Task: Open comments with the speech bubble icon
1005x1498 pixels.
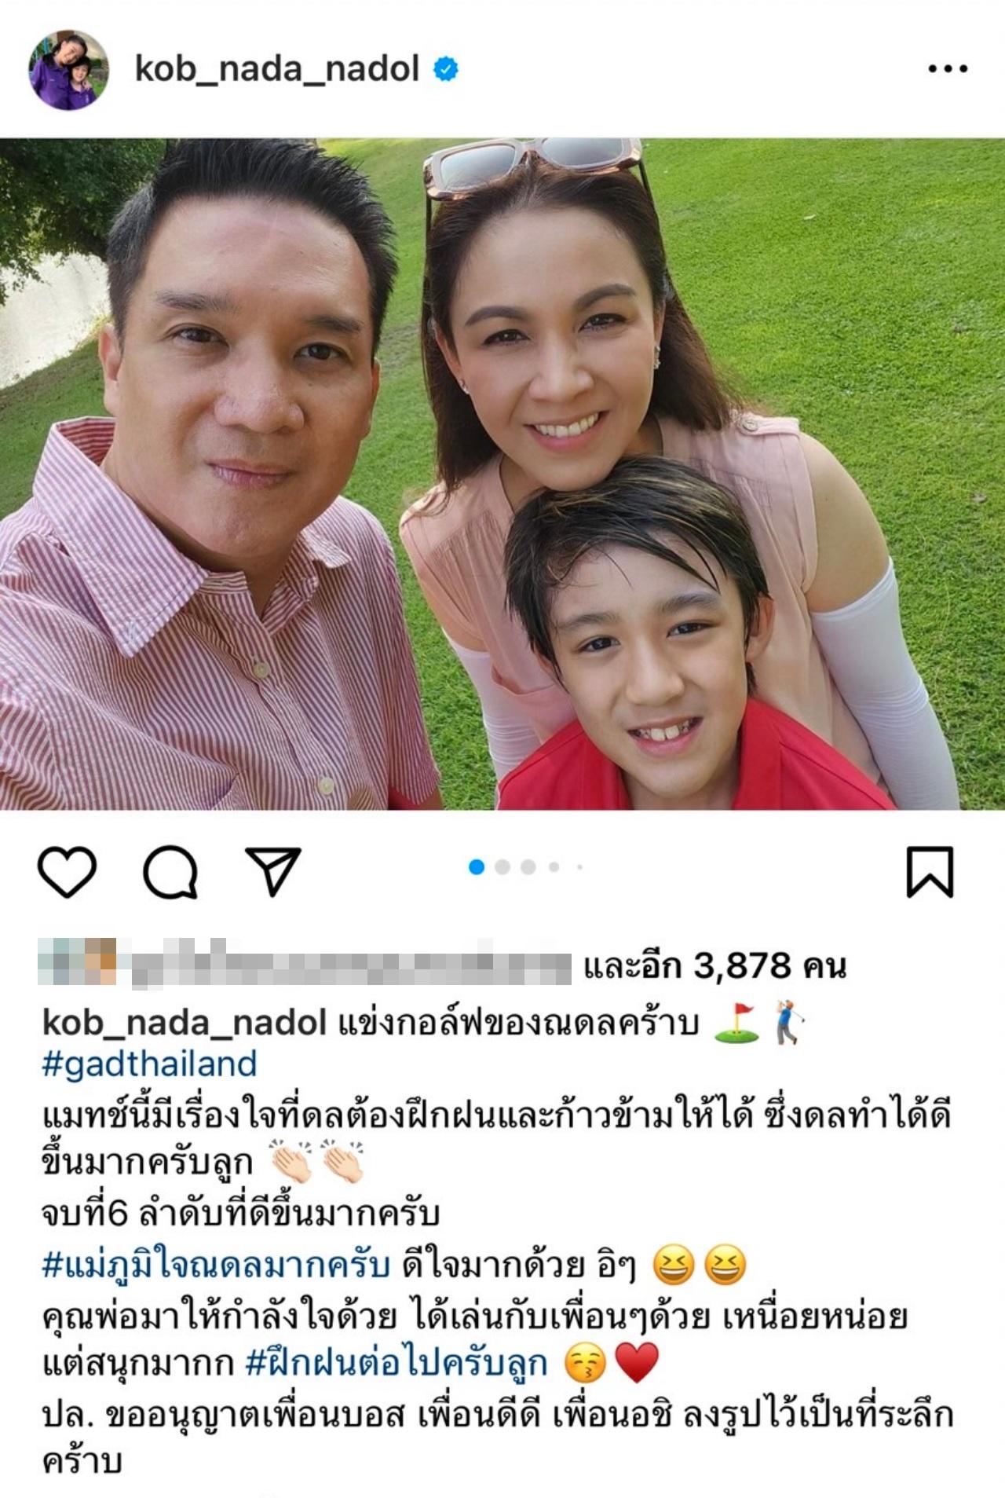Action: coord(170,872)
